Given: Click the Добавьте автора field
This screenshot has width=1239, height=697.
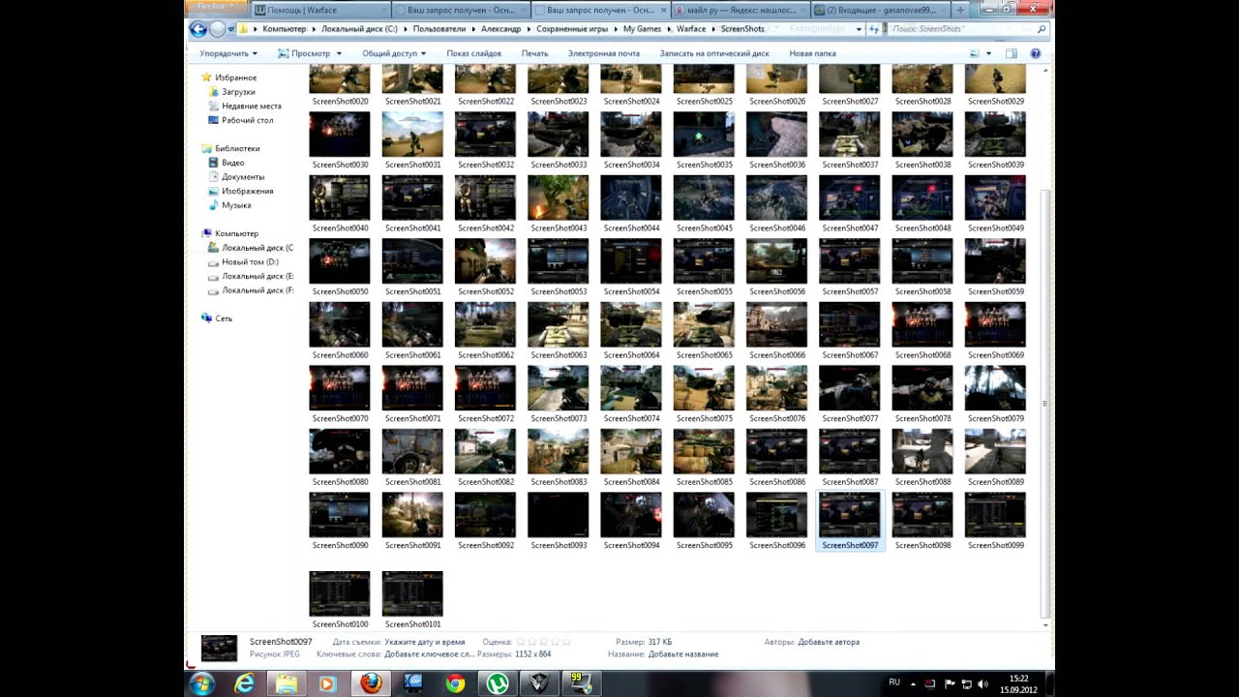Looking at the screenshot, I should (828, 642).
